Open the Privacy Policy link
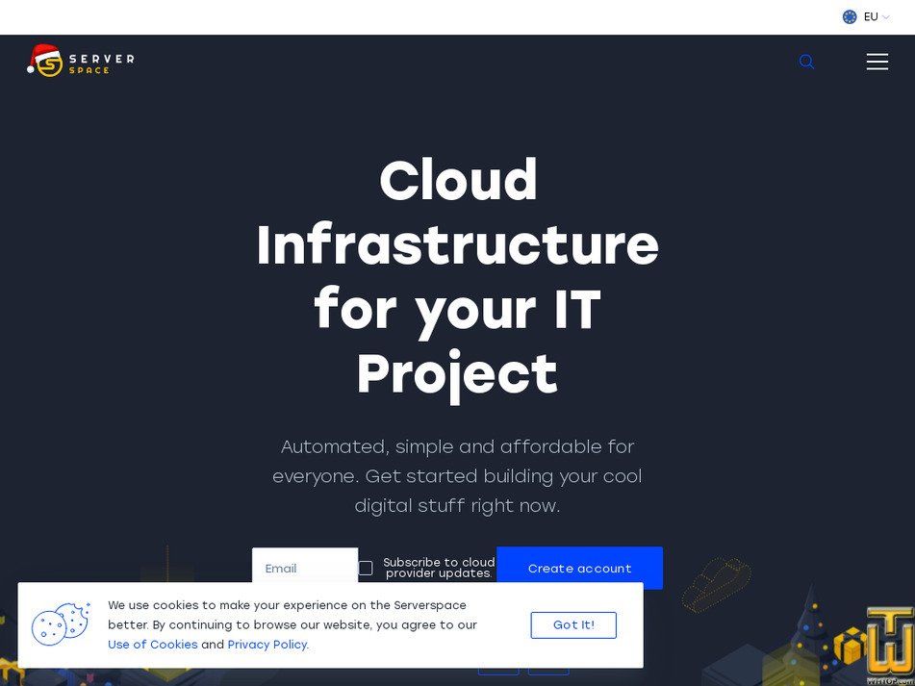The height and width of the screenshot is (686, 915). (x=267, y=645)
